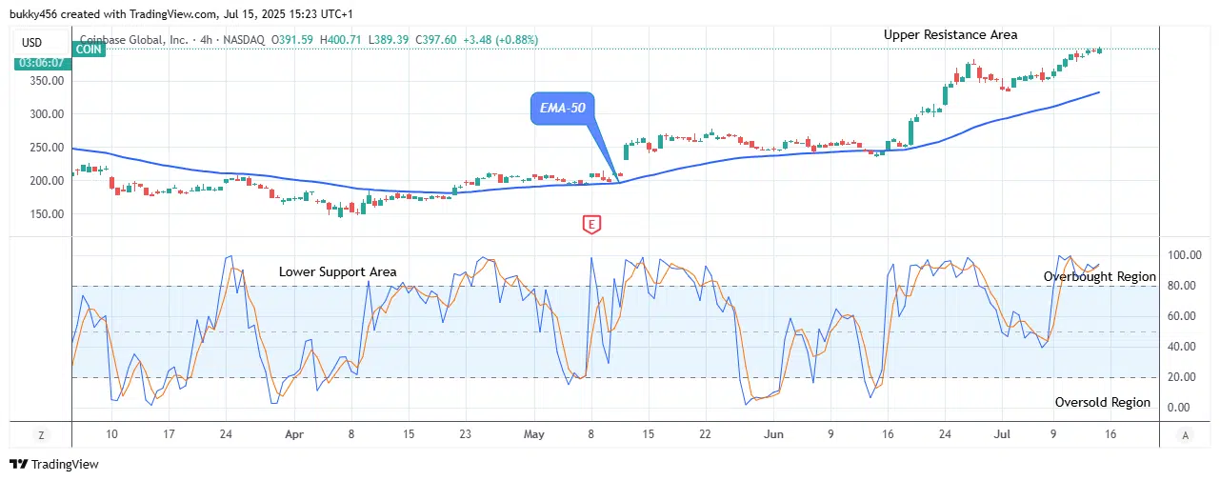Click the 'Overbought Region' annotation
This screenshot has width=1220, height=481.
click(1099, 276)
